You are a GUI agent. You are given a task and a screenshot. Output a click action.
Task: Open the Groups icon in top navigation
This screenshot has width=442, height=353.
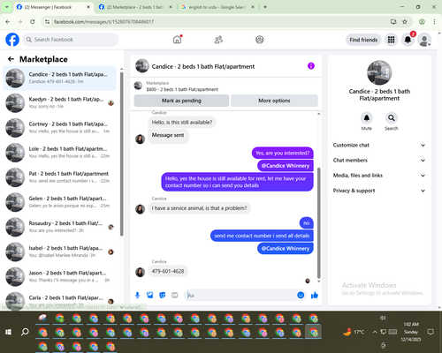(x=260, y=40)
